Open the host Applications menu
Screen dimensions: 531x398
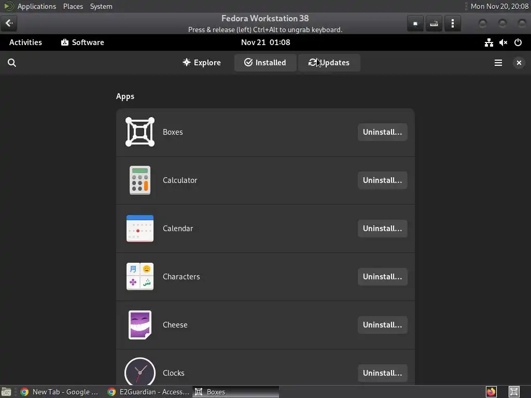pos(37,6)
